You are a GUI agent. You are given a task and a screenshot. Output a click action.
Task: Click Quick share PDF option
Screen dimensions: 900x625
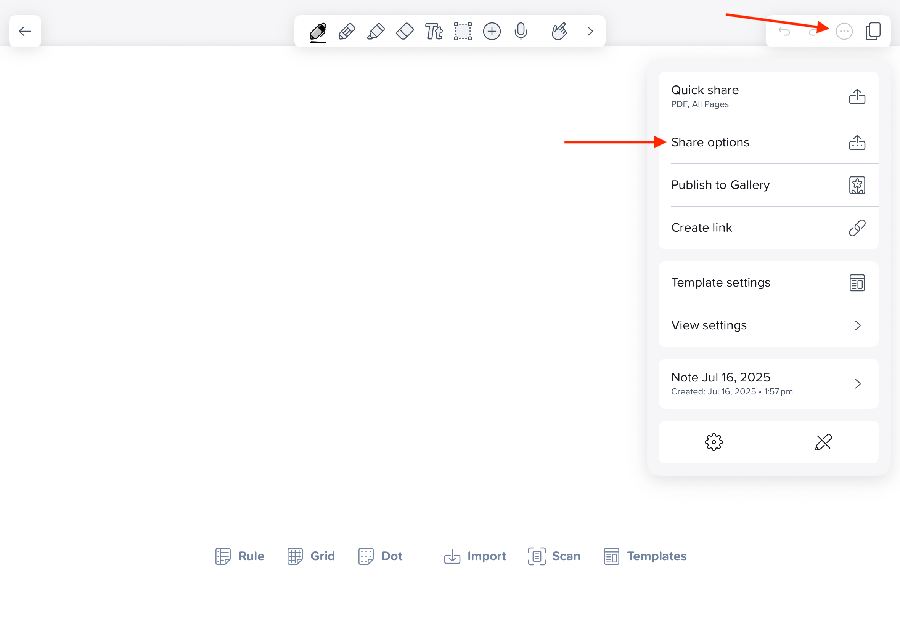click(768, 96)
